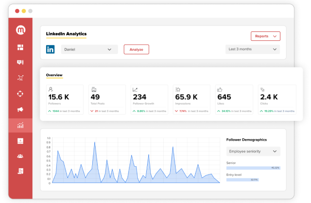Click the LinkedIn logo icon
The height and width of the screenshot is (203, 311).
click(51, 50)
